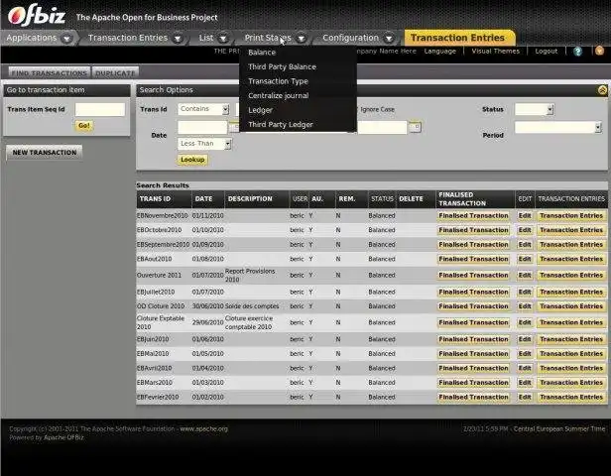
Task: Expand the Applications menu arrow
Action: 67,38
